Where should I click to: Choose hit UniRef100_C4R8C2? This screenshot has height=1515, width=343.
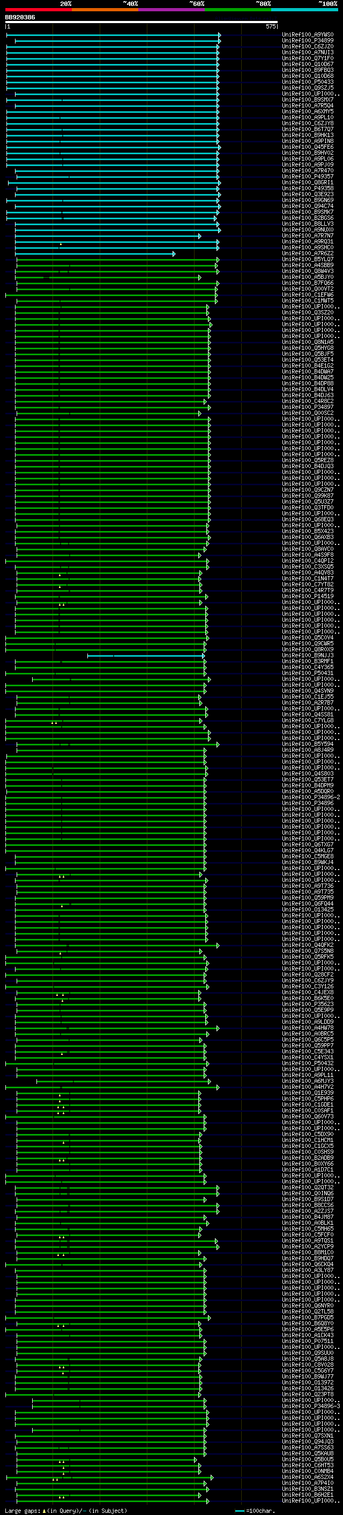(308, 401)
